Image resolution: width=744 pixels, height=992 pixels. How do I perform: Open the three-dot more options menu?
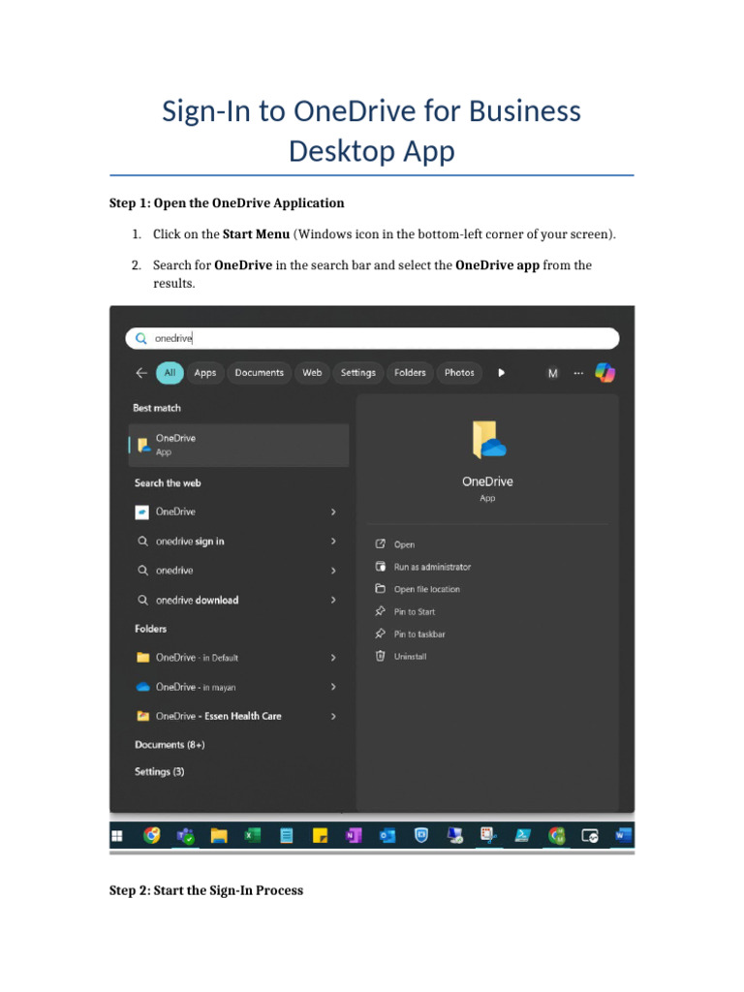578,373
